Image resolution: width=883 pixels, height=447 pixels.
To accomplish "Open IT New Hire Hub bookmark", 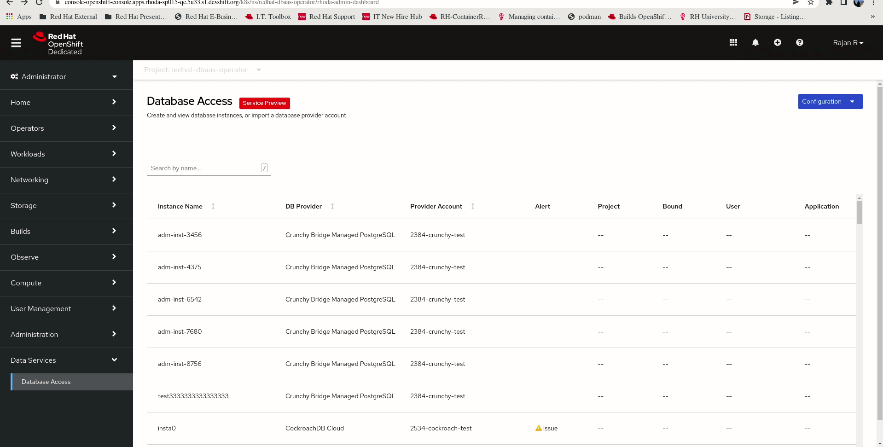I will click(x=392, y=17).
